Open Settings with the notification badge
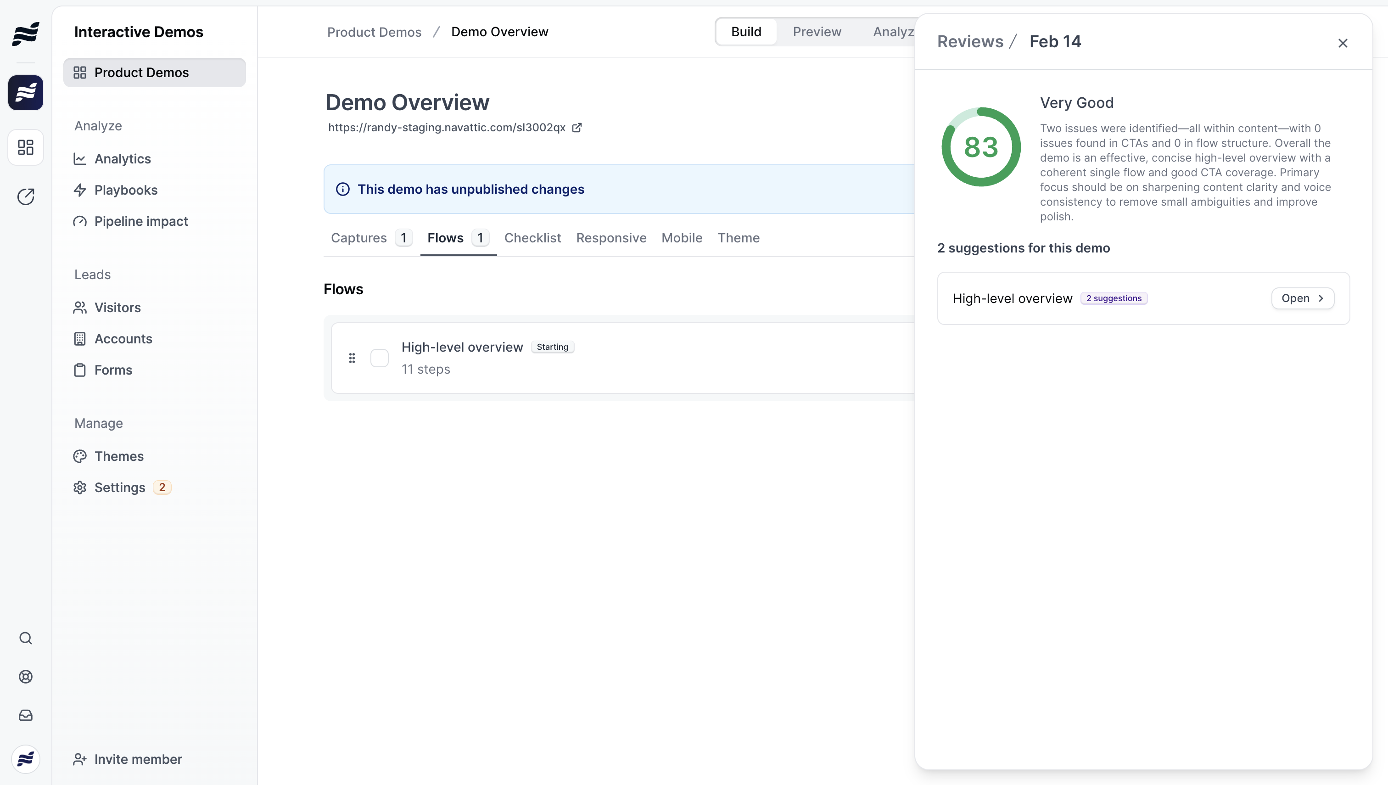 point(119,487)
